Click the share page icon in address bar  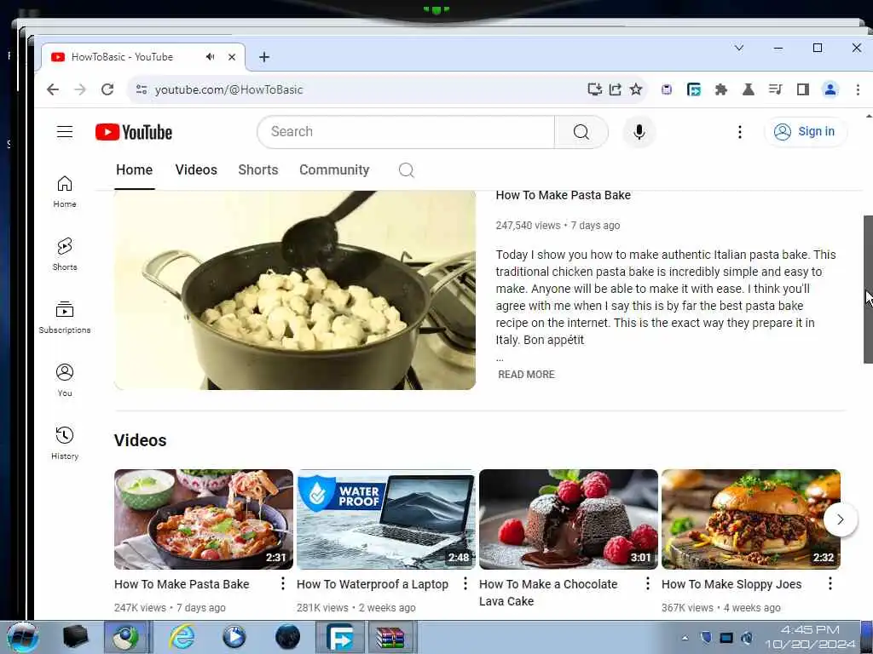pyautogui.click(x=616, y=89)
